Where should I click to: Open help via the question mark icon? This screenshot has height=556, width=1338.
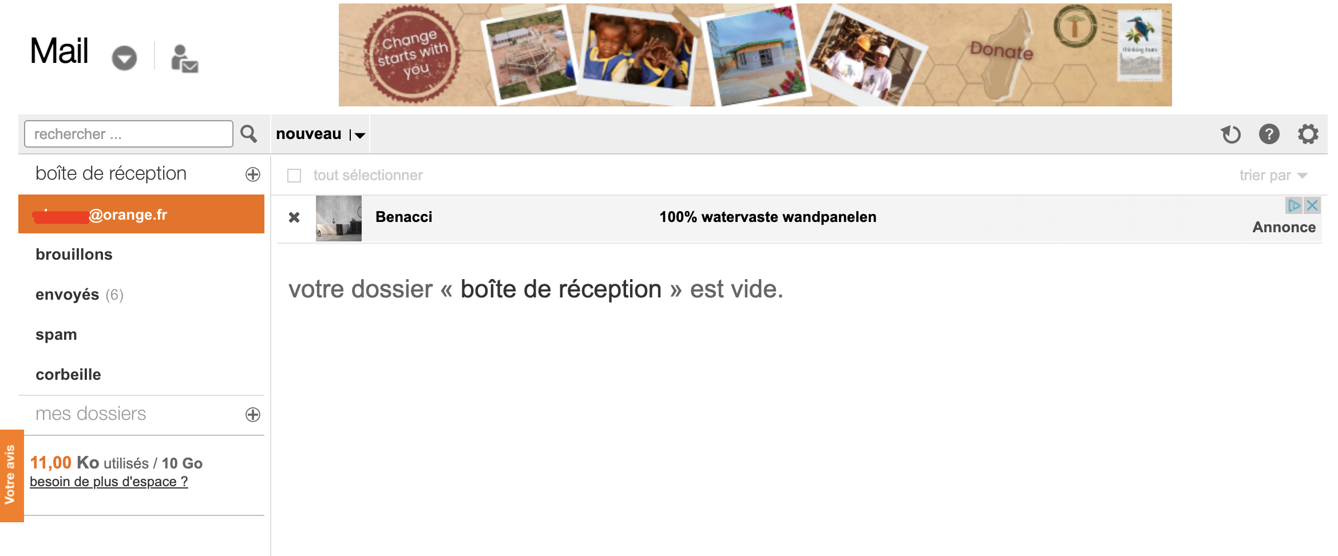(x=1269, y=134)
